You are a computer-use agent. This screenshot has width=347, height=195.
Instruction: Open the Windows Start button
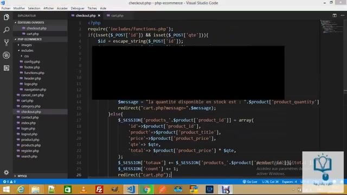tap(6, 190)
